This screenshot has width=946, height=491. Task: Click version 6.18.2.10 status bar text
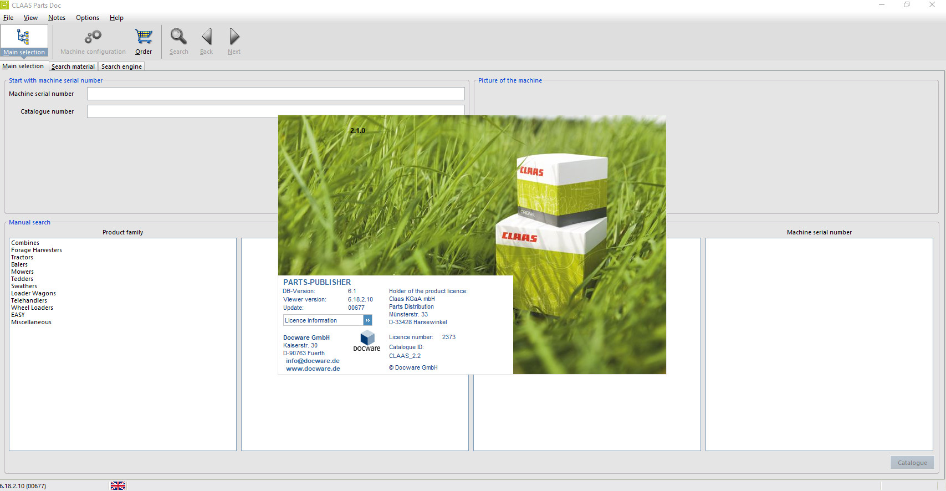[23, 486]
